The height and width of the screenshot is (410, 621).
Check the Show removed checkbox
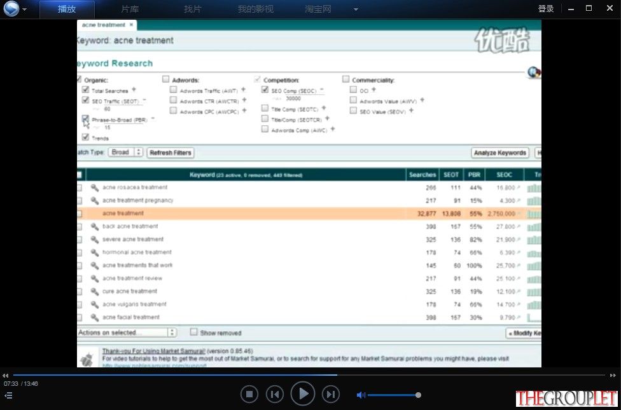click(193, 332)
